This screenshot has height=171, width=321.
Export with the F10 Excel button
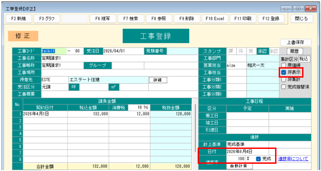(x=215, y=18)
